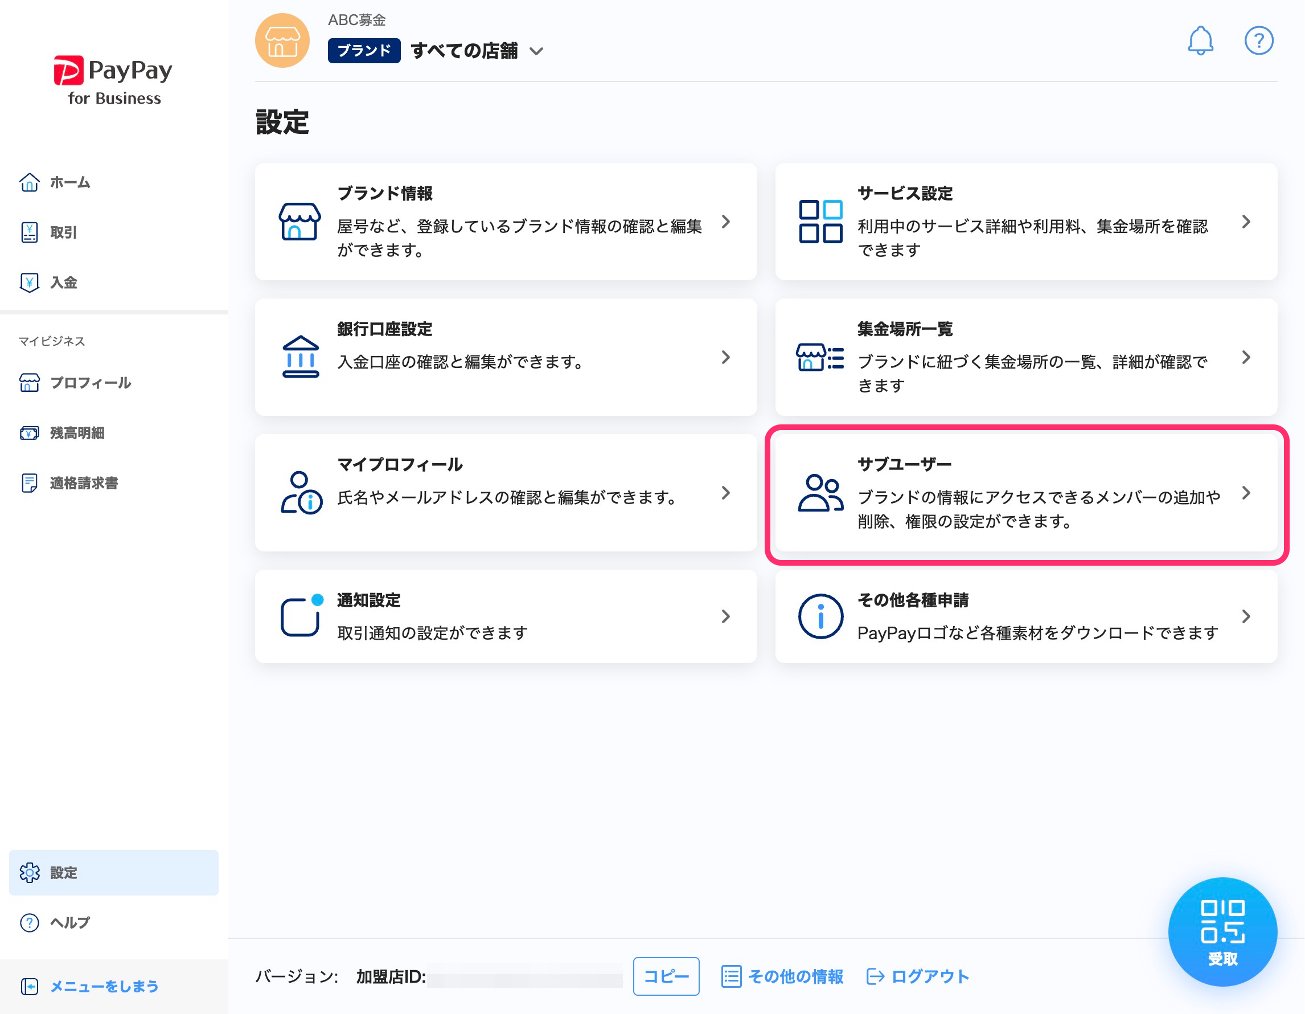Open the 通知設定 card title
The height and width of the screenshot is (1014, 1305).
click(369, 600)
